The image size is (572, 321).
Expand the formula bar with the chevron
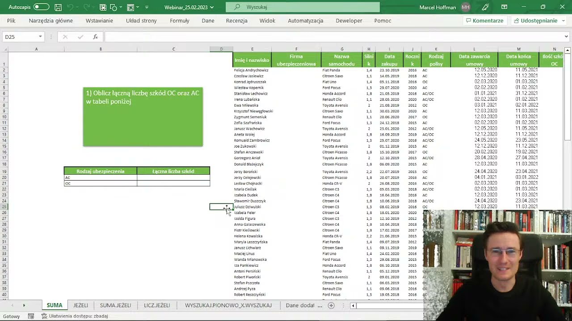(567, 37)
